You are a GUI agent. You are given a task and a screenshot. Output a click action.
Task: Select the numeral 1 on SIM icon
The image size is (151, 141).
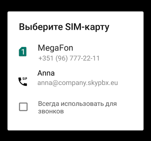(23, 52)
